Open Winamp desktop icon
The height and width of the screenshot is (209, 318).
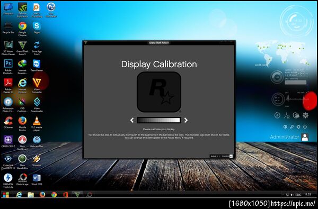pyautogui.click(x=37, y=160)
